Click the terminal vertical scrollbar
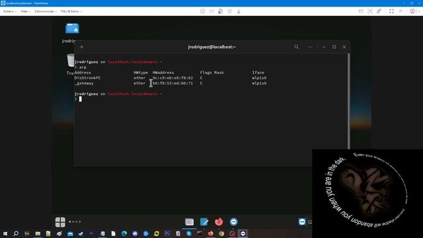The width and height of the screenshot is (423, 238). 348,101
